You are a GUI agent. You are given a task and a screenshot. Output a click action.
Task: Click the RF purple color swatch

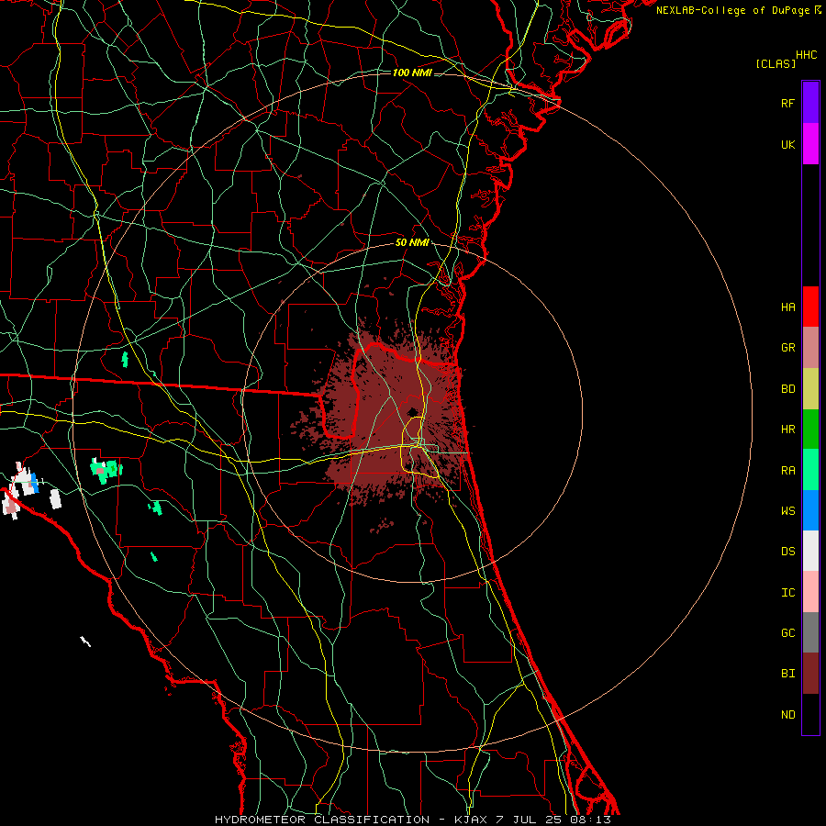pos(810,102)
